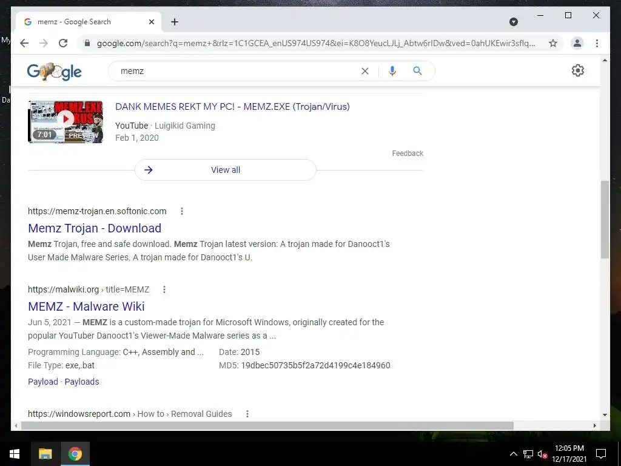Image resolution: width=621 pixels, height=466 pixels.
Task: Open the taskbar clock and date
Action: [569, 454]
